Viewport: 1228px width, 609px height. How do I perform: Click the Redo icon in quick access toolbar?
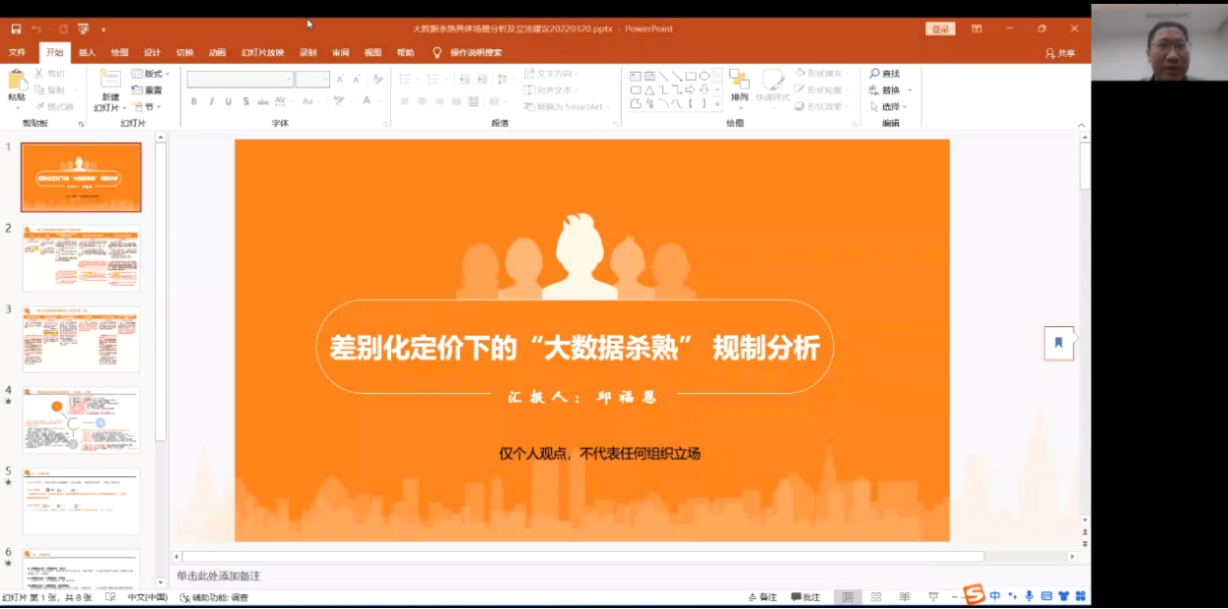tap(63, 29)
